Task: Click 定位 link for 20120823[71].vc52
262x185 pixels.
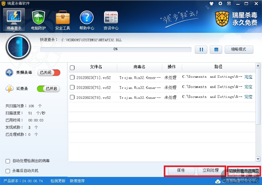Action: 248,77
